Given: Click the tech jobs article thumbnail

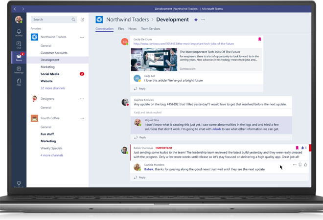Looking at the screenshot, I should pyautogui.click(x=147, y=60).
